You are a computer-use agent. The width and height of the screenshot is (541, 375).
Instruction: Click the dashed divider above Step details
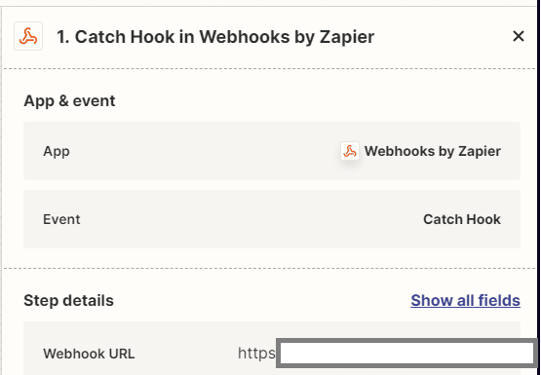270,268
